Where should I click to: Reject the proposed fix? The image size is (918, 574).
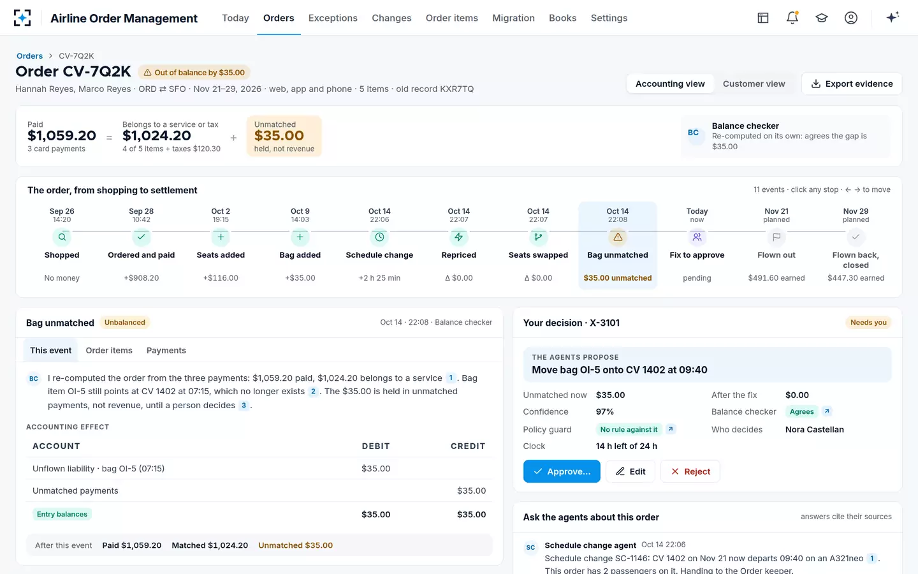coord(690,471)
